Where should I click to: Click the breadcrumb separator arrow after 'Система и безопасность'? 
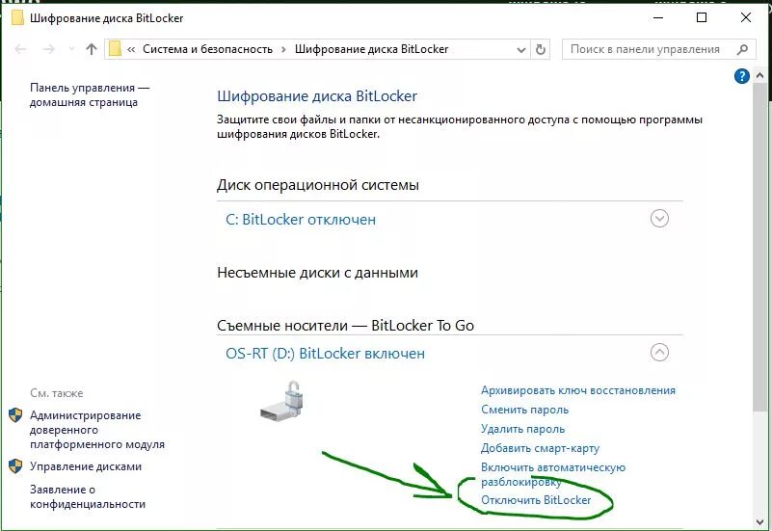[x=283, y=49]
